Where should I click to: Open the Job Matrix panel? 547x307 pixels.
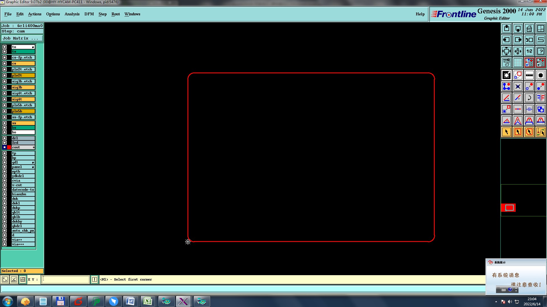tap(22, 38)
